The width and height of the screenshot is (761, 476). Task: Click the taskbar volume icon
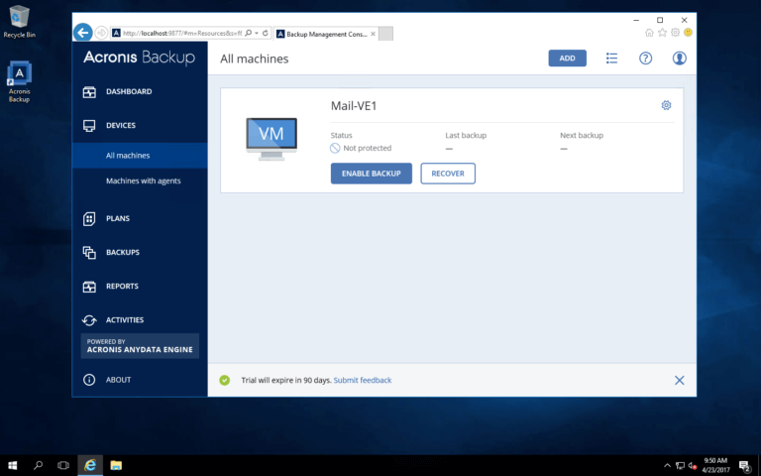coord(693,466)
